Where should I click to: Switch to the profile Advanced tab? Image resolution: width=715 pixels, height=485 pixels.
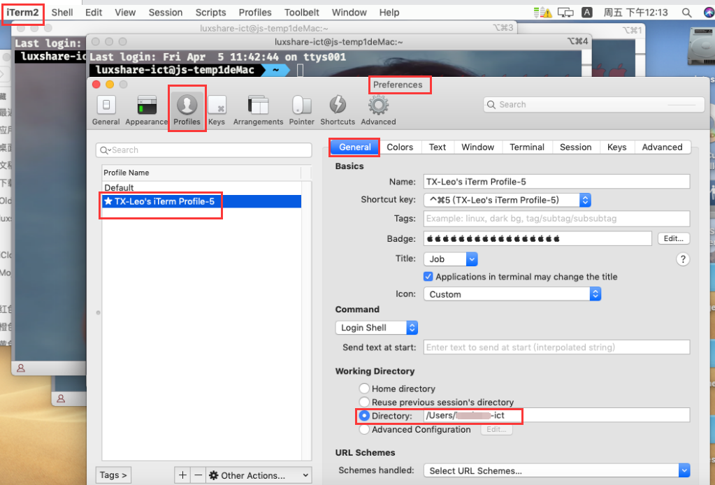pyautogui.click(x=662, y=147)
